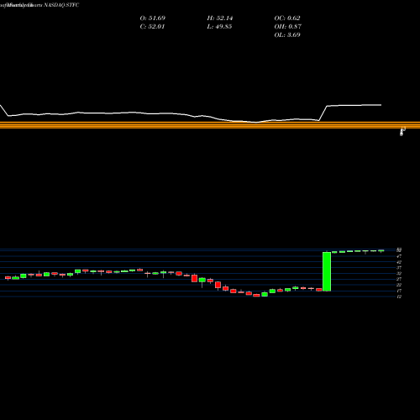Click the price axis label 12
Viewport: 420px width, 420px height.
tap(399, 297)
